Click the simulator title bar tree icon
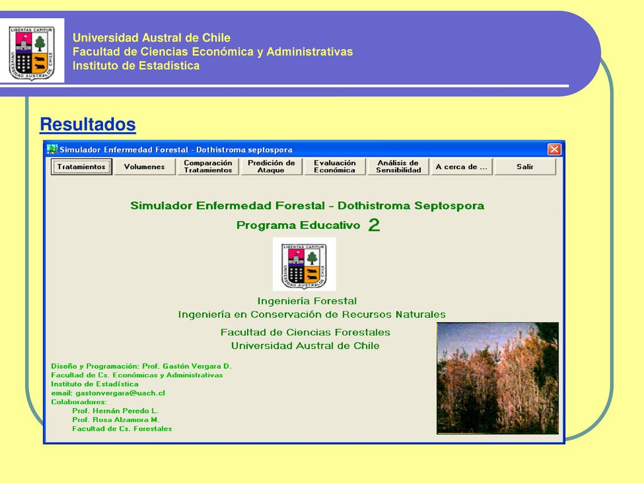 coord(52,149)
